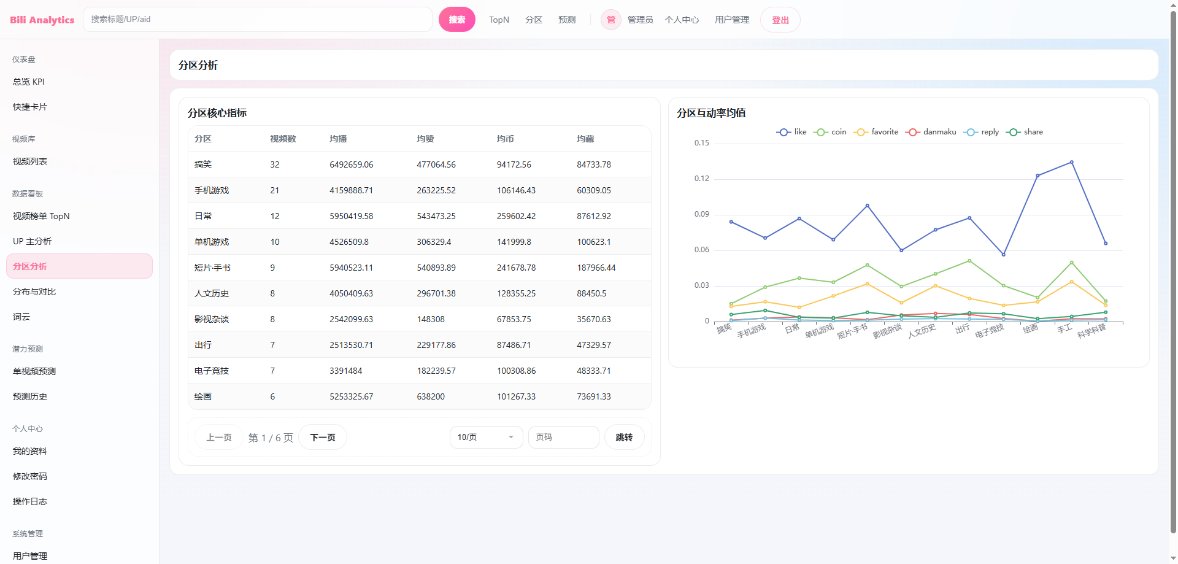
Task: Toggle the reply legend entry
Action: [x=981, y=132]
